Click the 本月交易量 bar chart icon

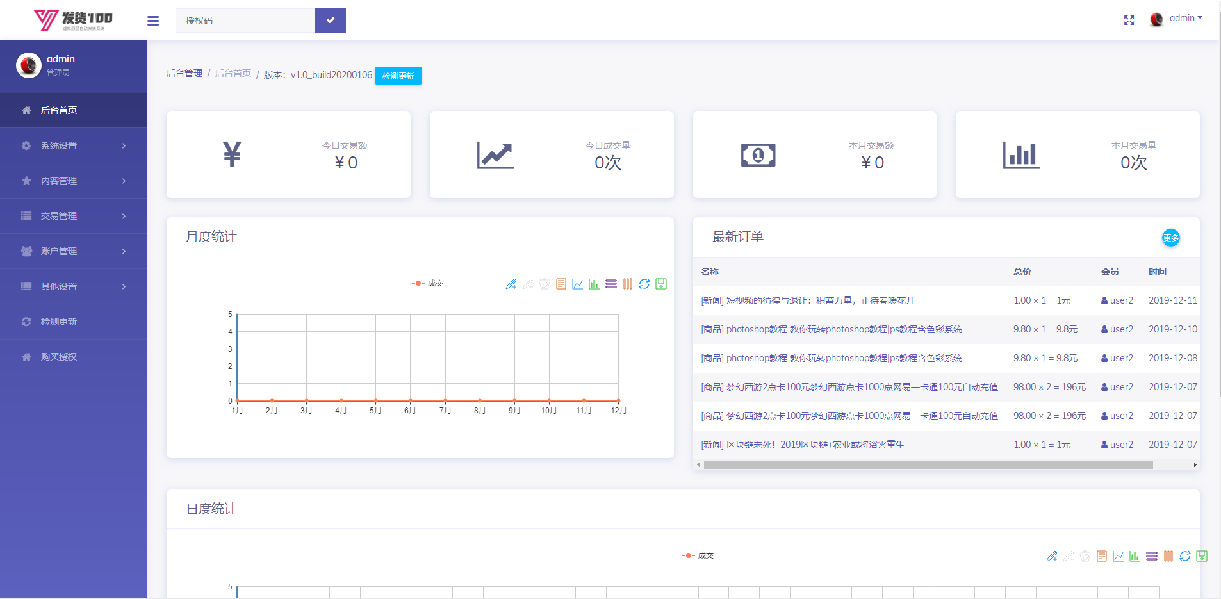pyautogui.click(x=1021, y=155)
